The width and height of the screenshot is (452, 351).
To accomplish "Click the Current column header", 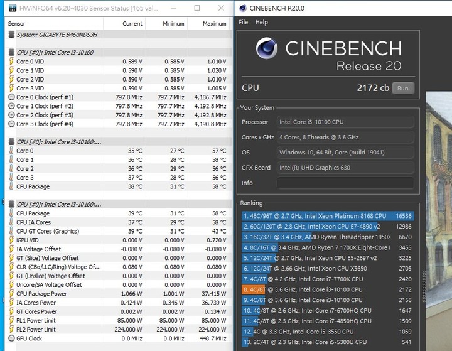I will tap(124, 24).
